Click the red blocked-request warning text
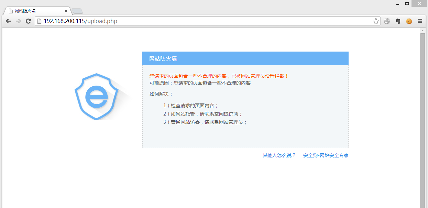428x208 pixels. point(219,76)
